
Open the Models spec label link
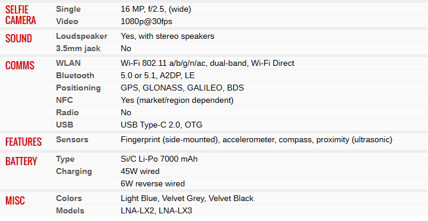point(70,210)
